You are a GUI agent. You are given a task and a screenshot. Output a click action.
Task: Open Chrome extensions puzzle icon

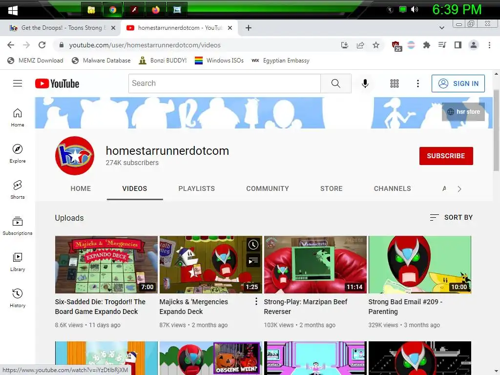pyautogui.click(x=427, y=45)
